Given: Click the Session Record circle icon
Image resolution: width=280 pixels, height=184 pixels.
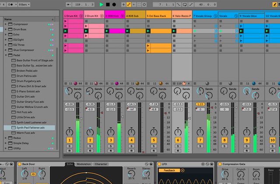Looking at the screenshot, I should click(x=144, y=4).
